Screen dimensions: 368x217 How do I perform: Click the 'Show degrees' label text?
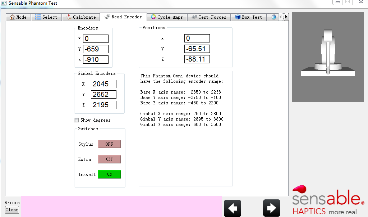click(96, 120)
